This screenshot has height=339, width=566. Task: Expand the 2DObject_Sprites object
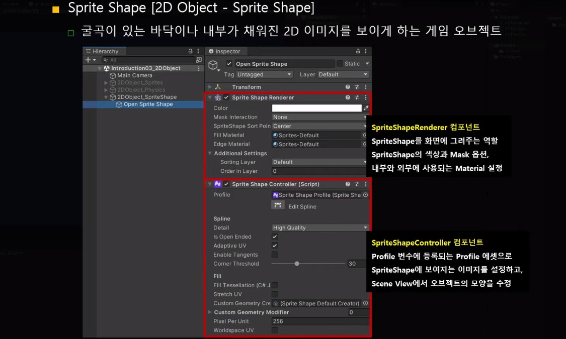click(106, 82)
